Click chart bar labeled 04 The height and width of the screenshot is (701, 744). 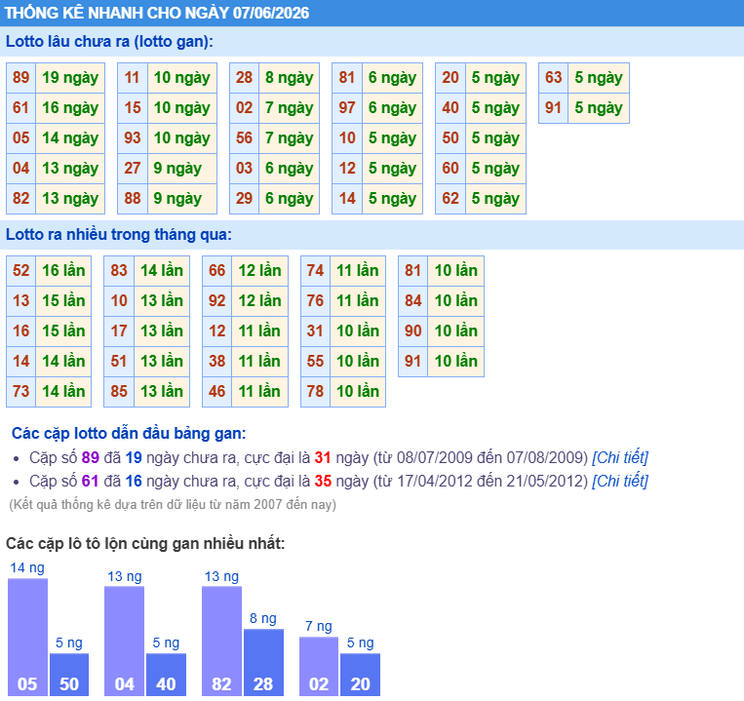click(x=124, y=641)
